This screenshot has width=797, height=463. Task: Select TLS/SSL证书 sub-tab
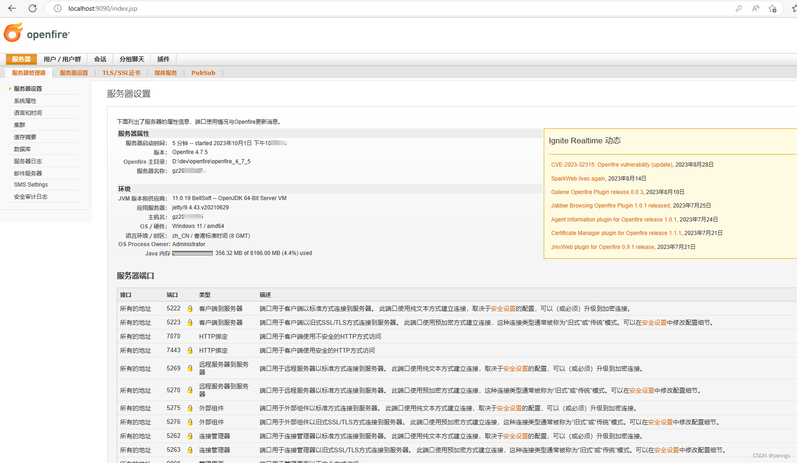121,73
